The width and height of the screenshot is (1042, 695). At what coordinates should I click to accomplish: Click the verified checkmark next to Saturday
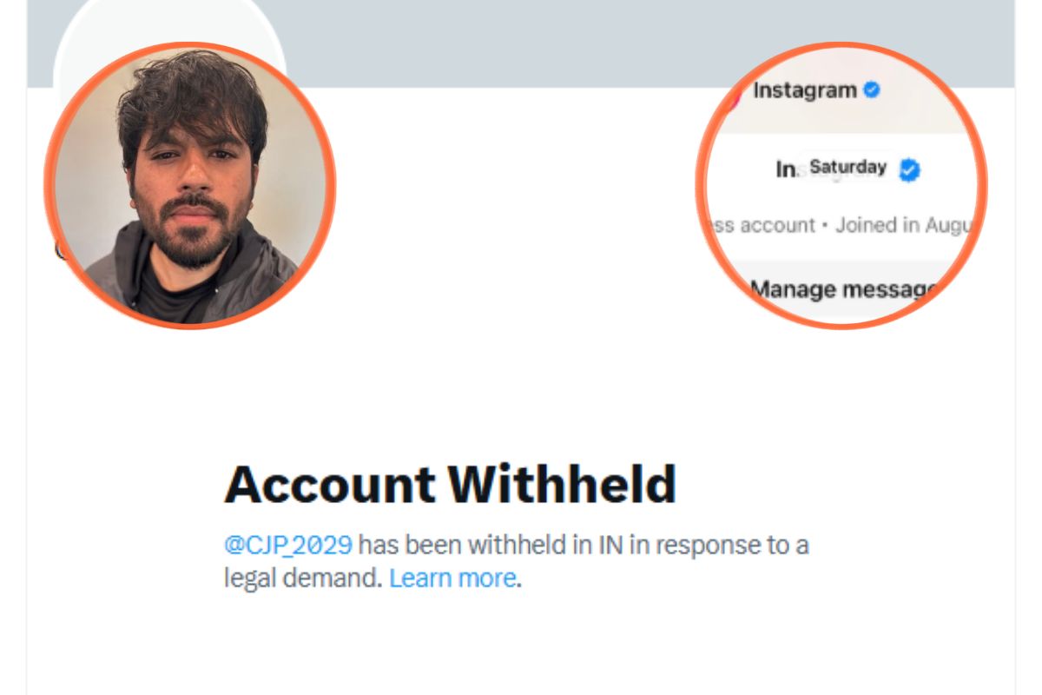click(909, 169)
